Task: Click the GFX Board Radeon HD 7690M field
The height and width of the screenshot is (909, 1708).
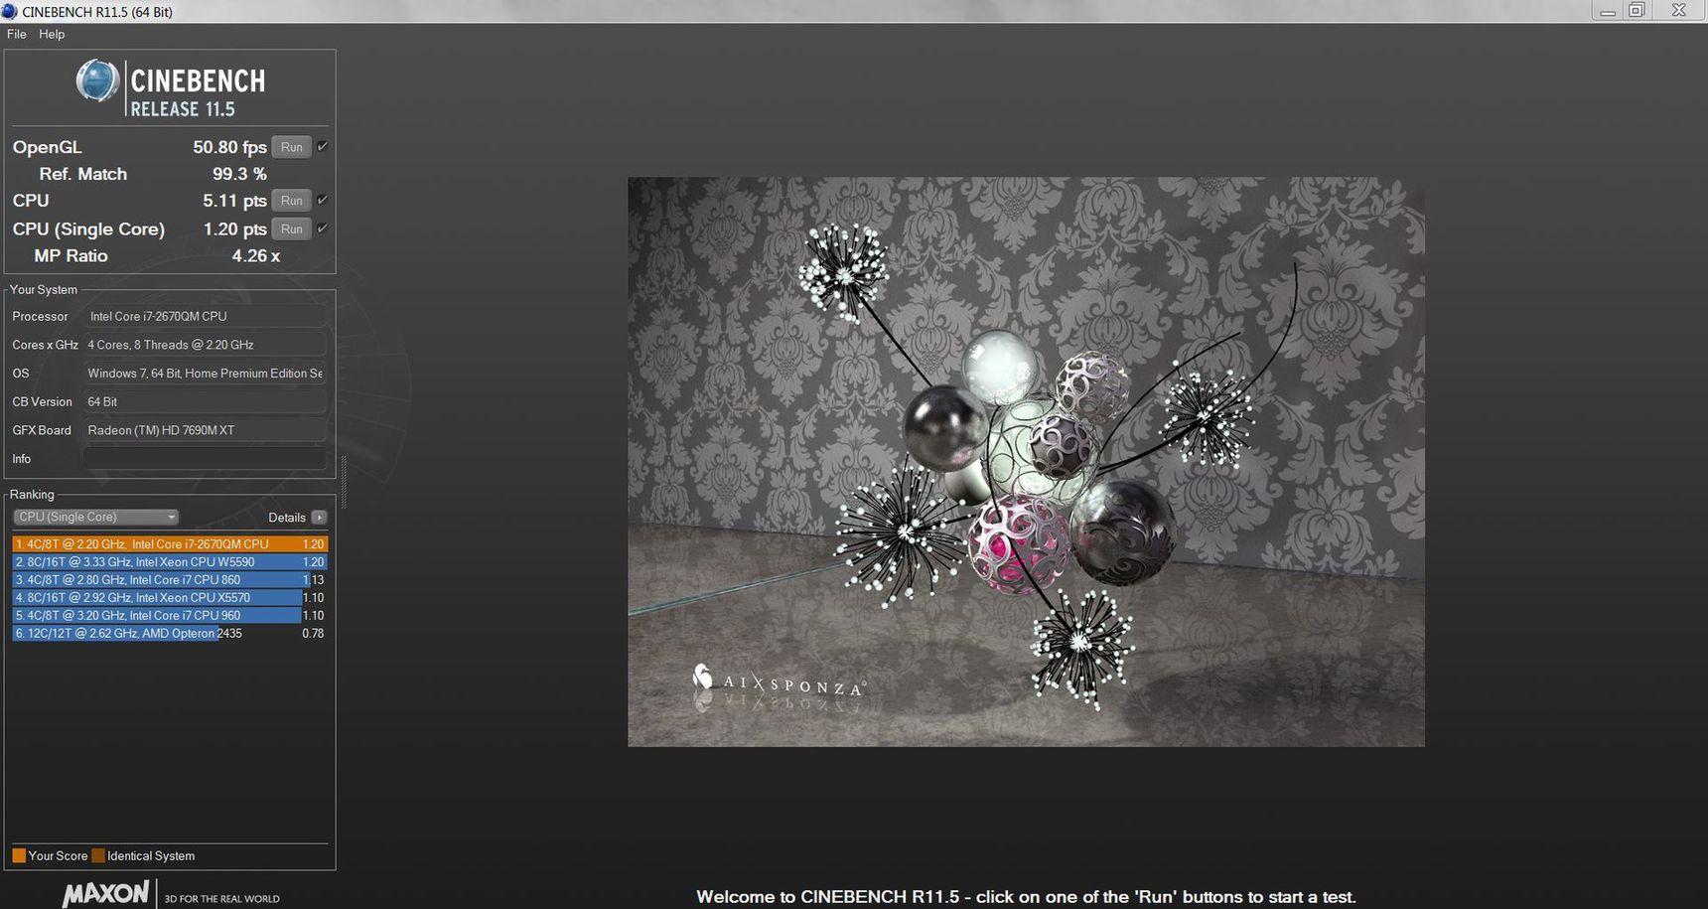Action: point(205,430)
